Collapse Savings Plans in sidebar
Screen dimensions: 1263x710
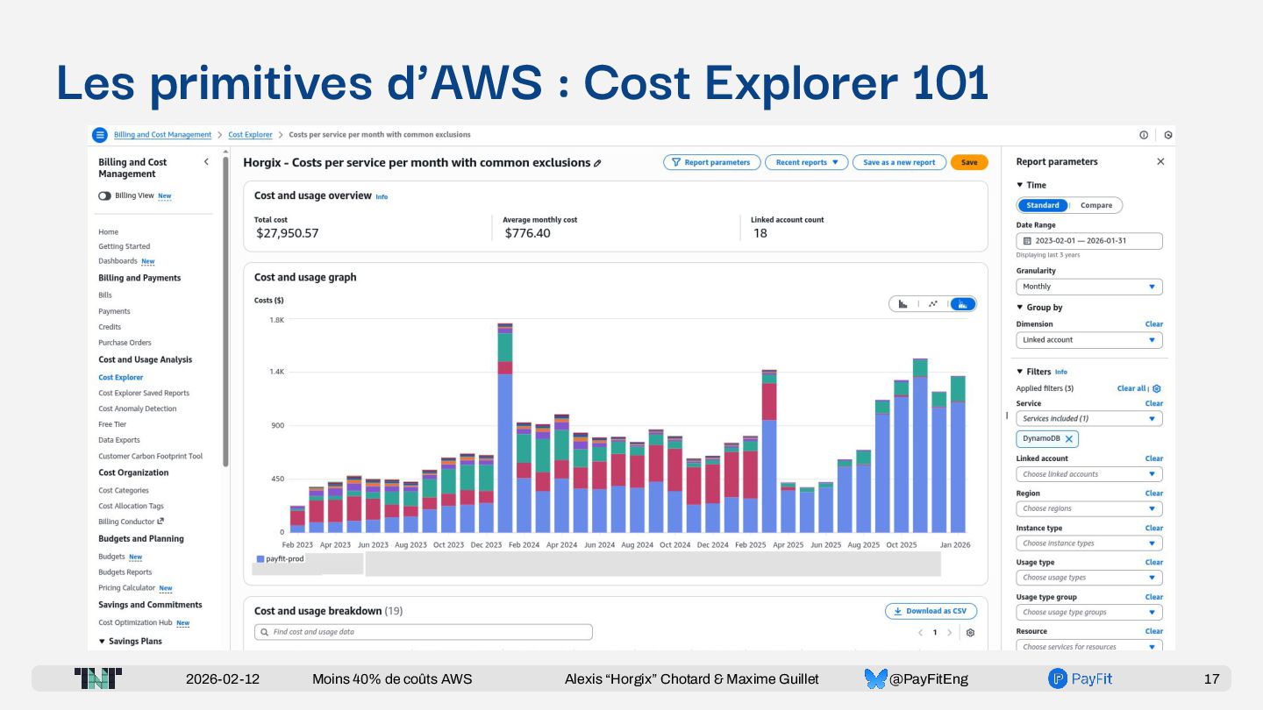point(102,642)
